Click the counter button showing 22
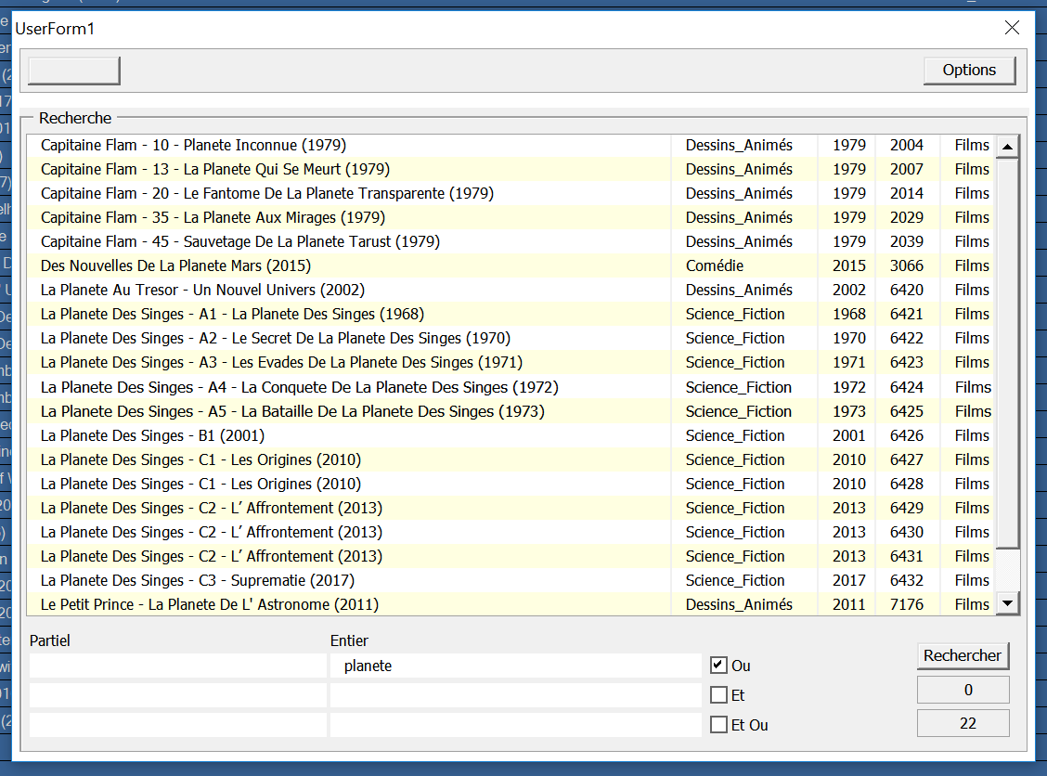The image size is (1047, 776). tap(963, 722)
